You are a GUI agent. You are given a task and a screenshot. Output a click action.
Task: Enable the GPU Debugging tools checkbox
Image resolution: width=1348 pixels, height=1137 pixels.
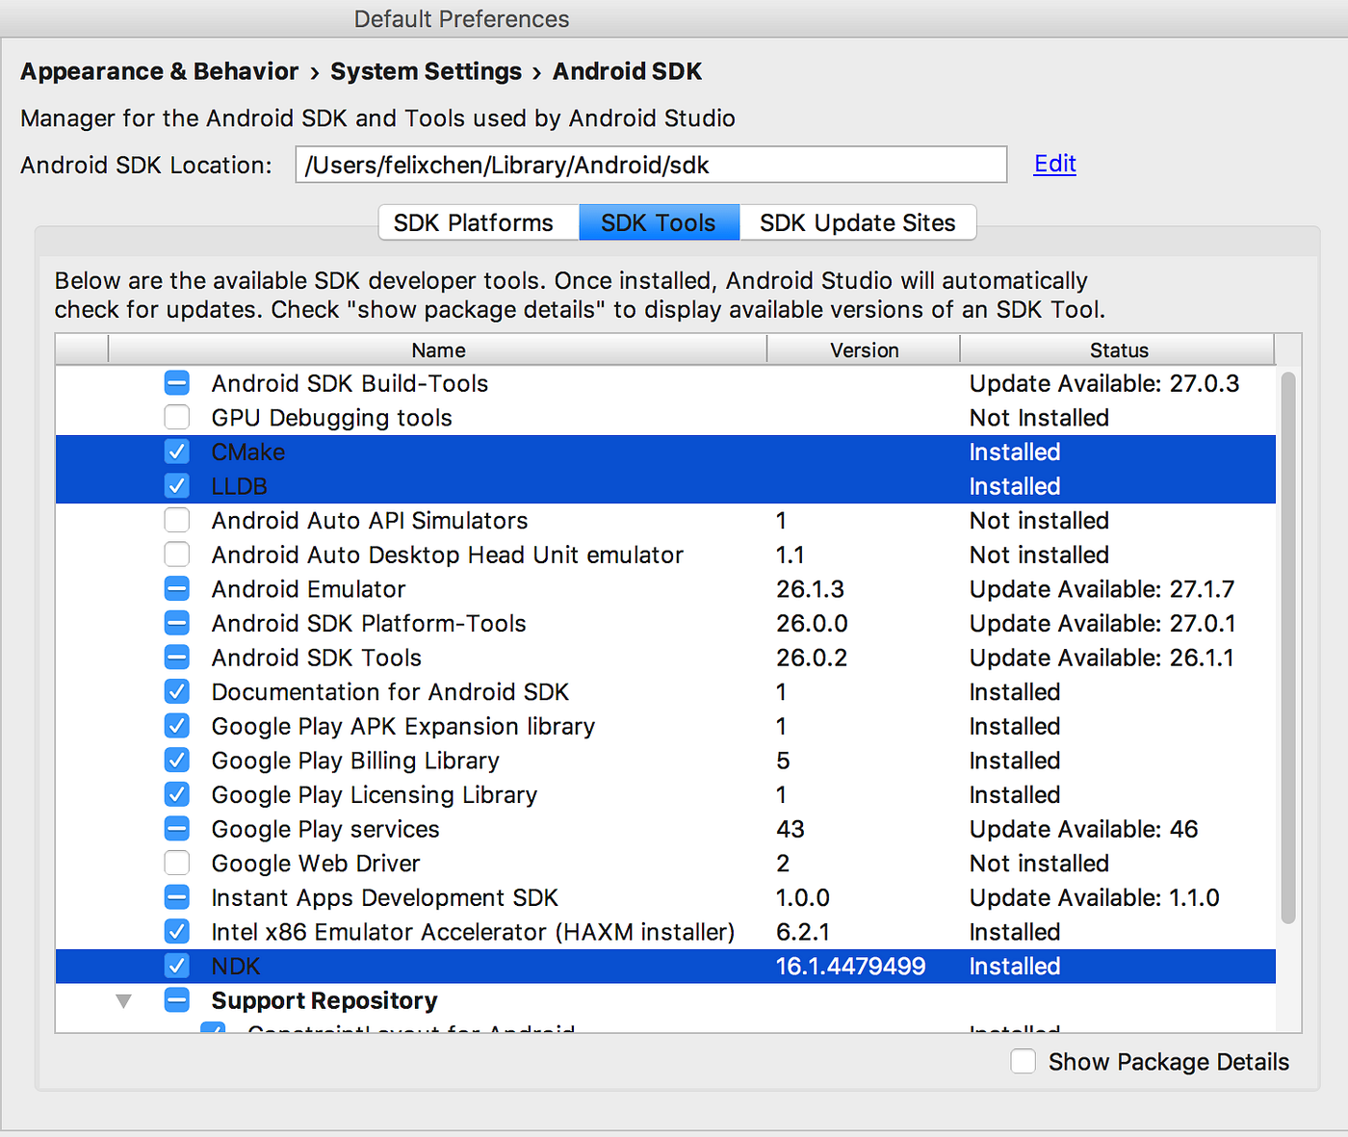pyautogui.click(x=176, y=417)
